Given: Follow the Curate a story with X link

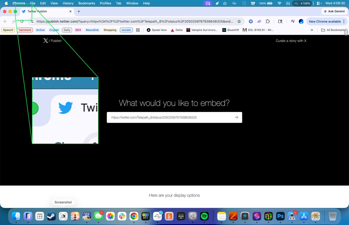Looking at the screenshot, I should (291, 41).
